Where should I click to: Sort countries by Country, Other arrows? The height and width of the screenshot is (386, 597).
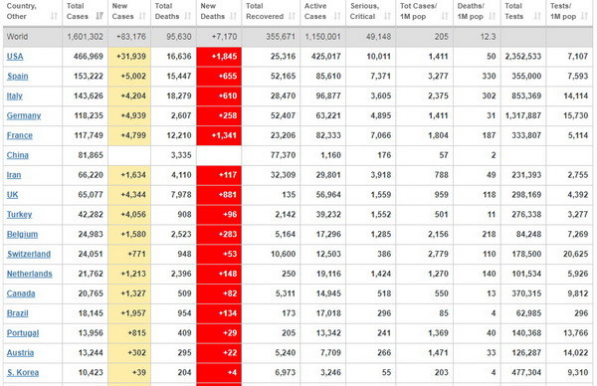click(x=54, y=16)
